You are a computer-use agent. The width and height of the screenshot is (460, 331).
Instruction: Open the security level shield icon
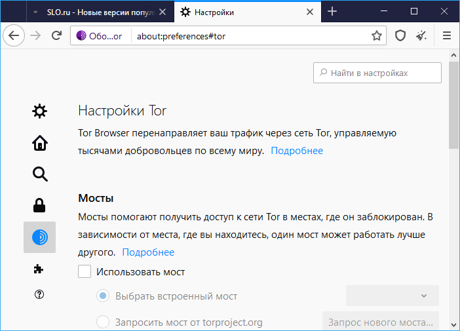[400, 36]
